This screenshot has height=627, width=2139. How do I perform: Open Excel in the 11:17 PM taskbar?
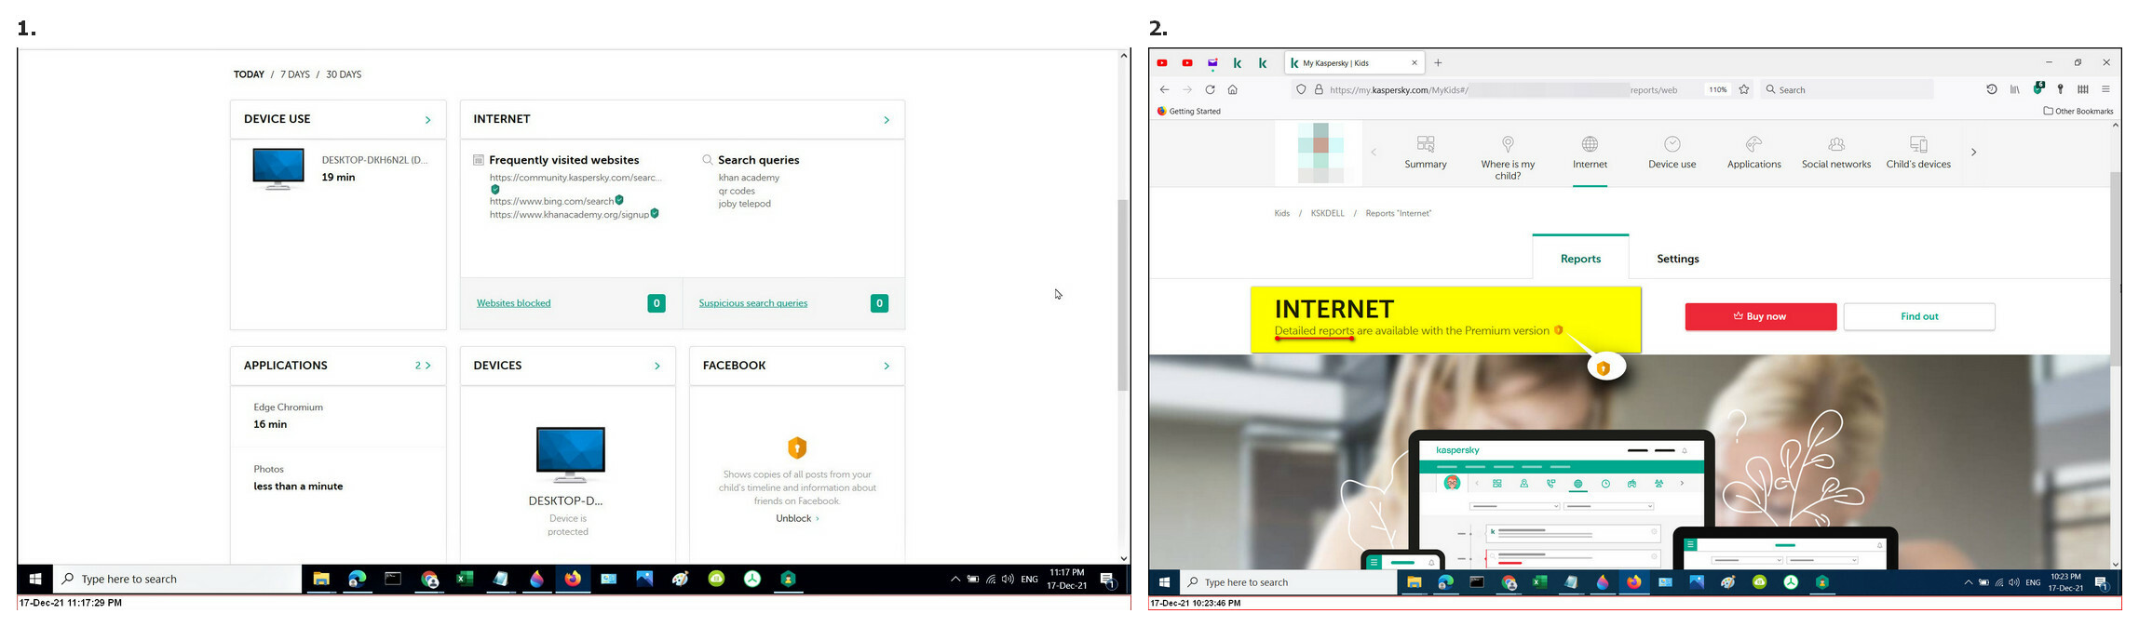465,579
